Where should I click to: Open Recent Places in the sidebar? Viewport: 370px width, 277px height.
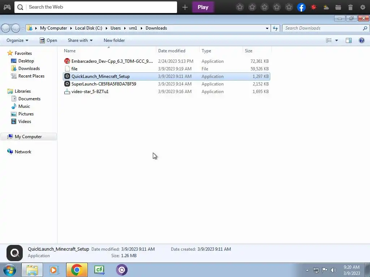pos(31,76)
